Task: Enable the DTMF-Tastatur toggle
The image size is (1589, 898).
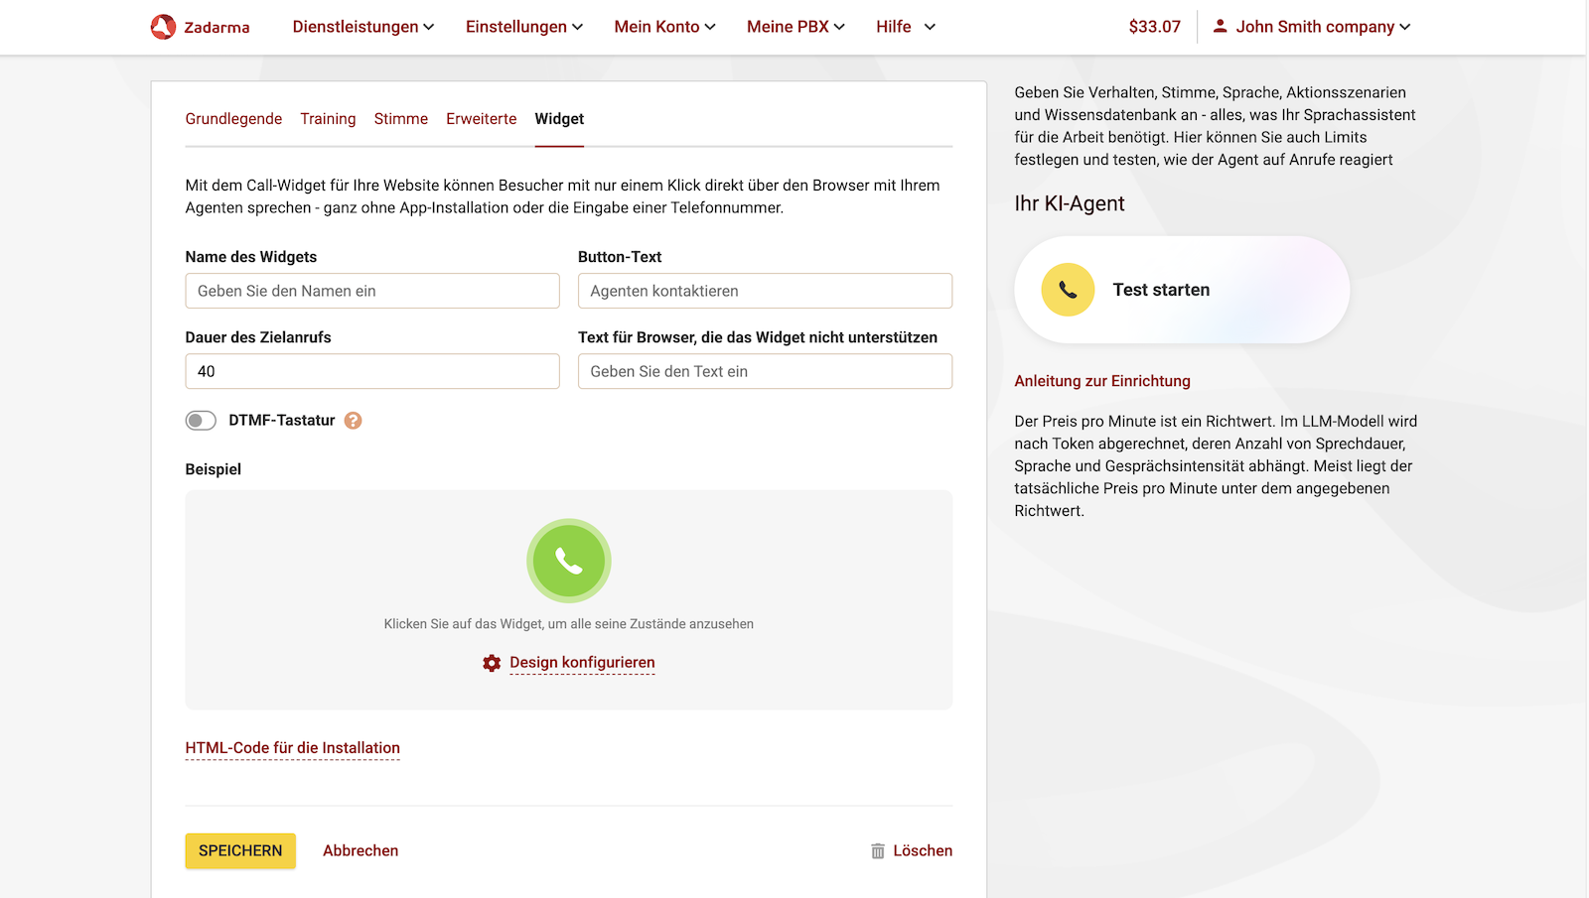Action: pos(200,421)
